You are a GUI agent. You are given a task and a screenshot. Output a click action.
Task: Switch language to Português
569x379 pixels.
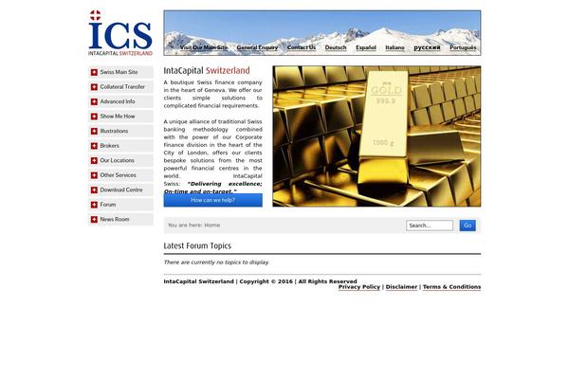pyautogui.click(x=463, y=47)
